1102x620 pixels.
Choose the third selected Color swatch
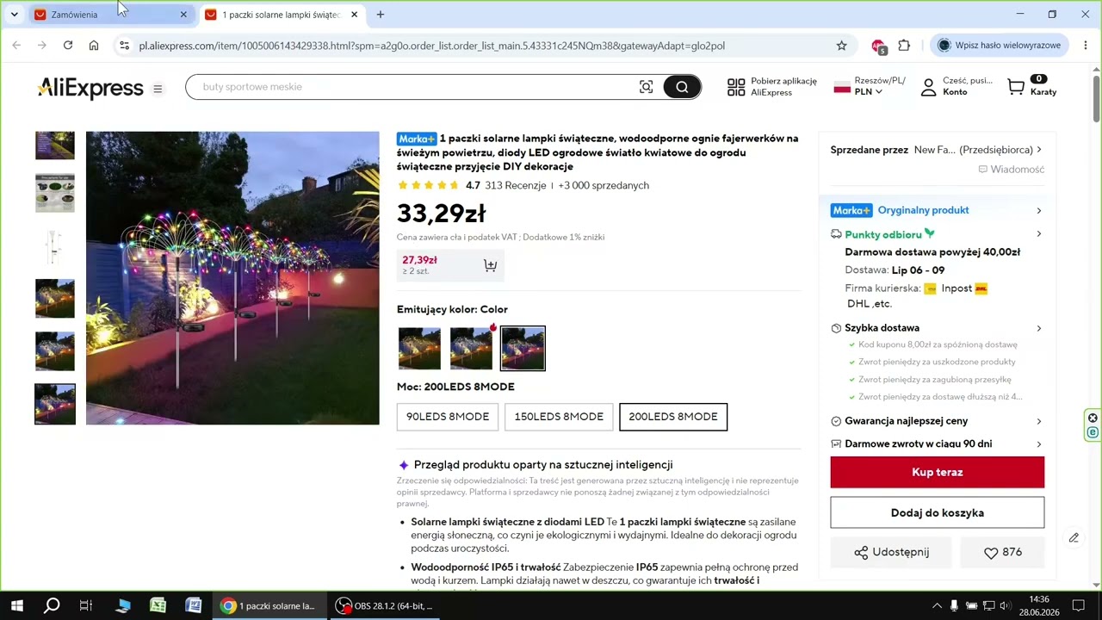[523, 348]
